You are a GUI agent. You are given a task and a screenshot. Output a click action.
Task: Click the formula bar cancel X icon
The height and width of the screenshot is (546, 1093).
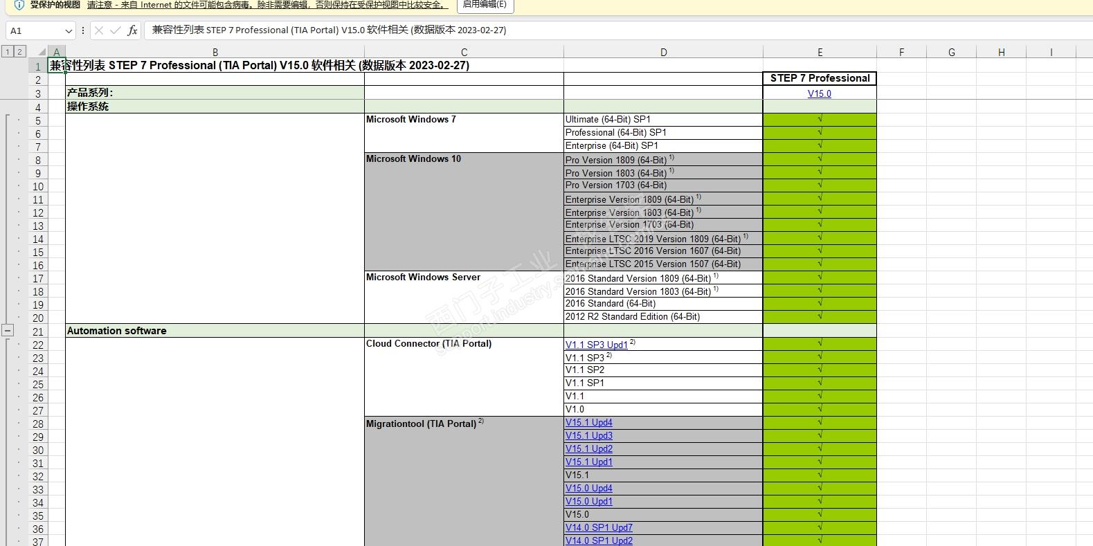(99, 30)
